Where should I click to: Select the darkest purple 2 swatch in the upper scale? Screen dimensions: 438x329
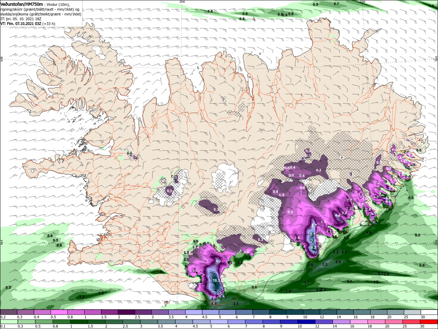tap(126, 313)
